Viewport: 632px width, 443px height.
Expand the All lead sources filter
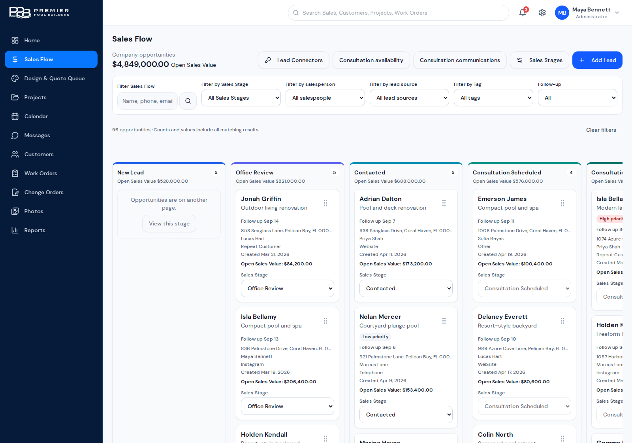click(409, 98)
